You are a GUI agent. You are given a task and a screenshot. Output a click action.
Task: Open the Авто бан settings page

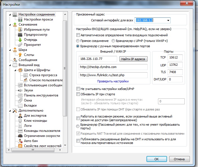click(x=31, y=141)
